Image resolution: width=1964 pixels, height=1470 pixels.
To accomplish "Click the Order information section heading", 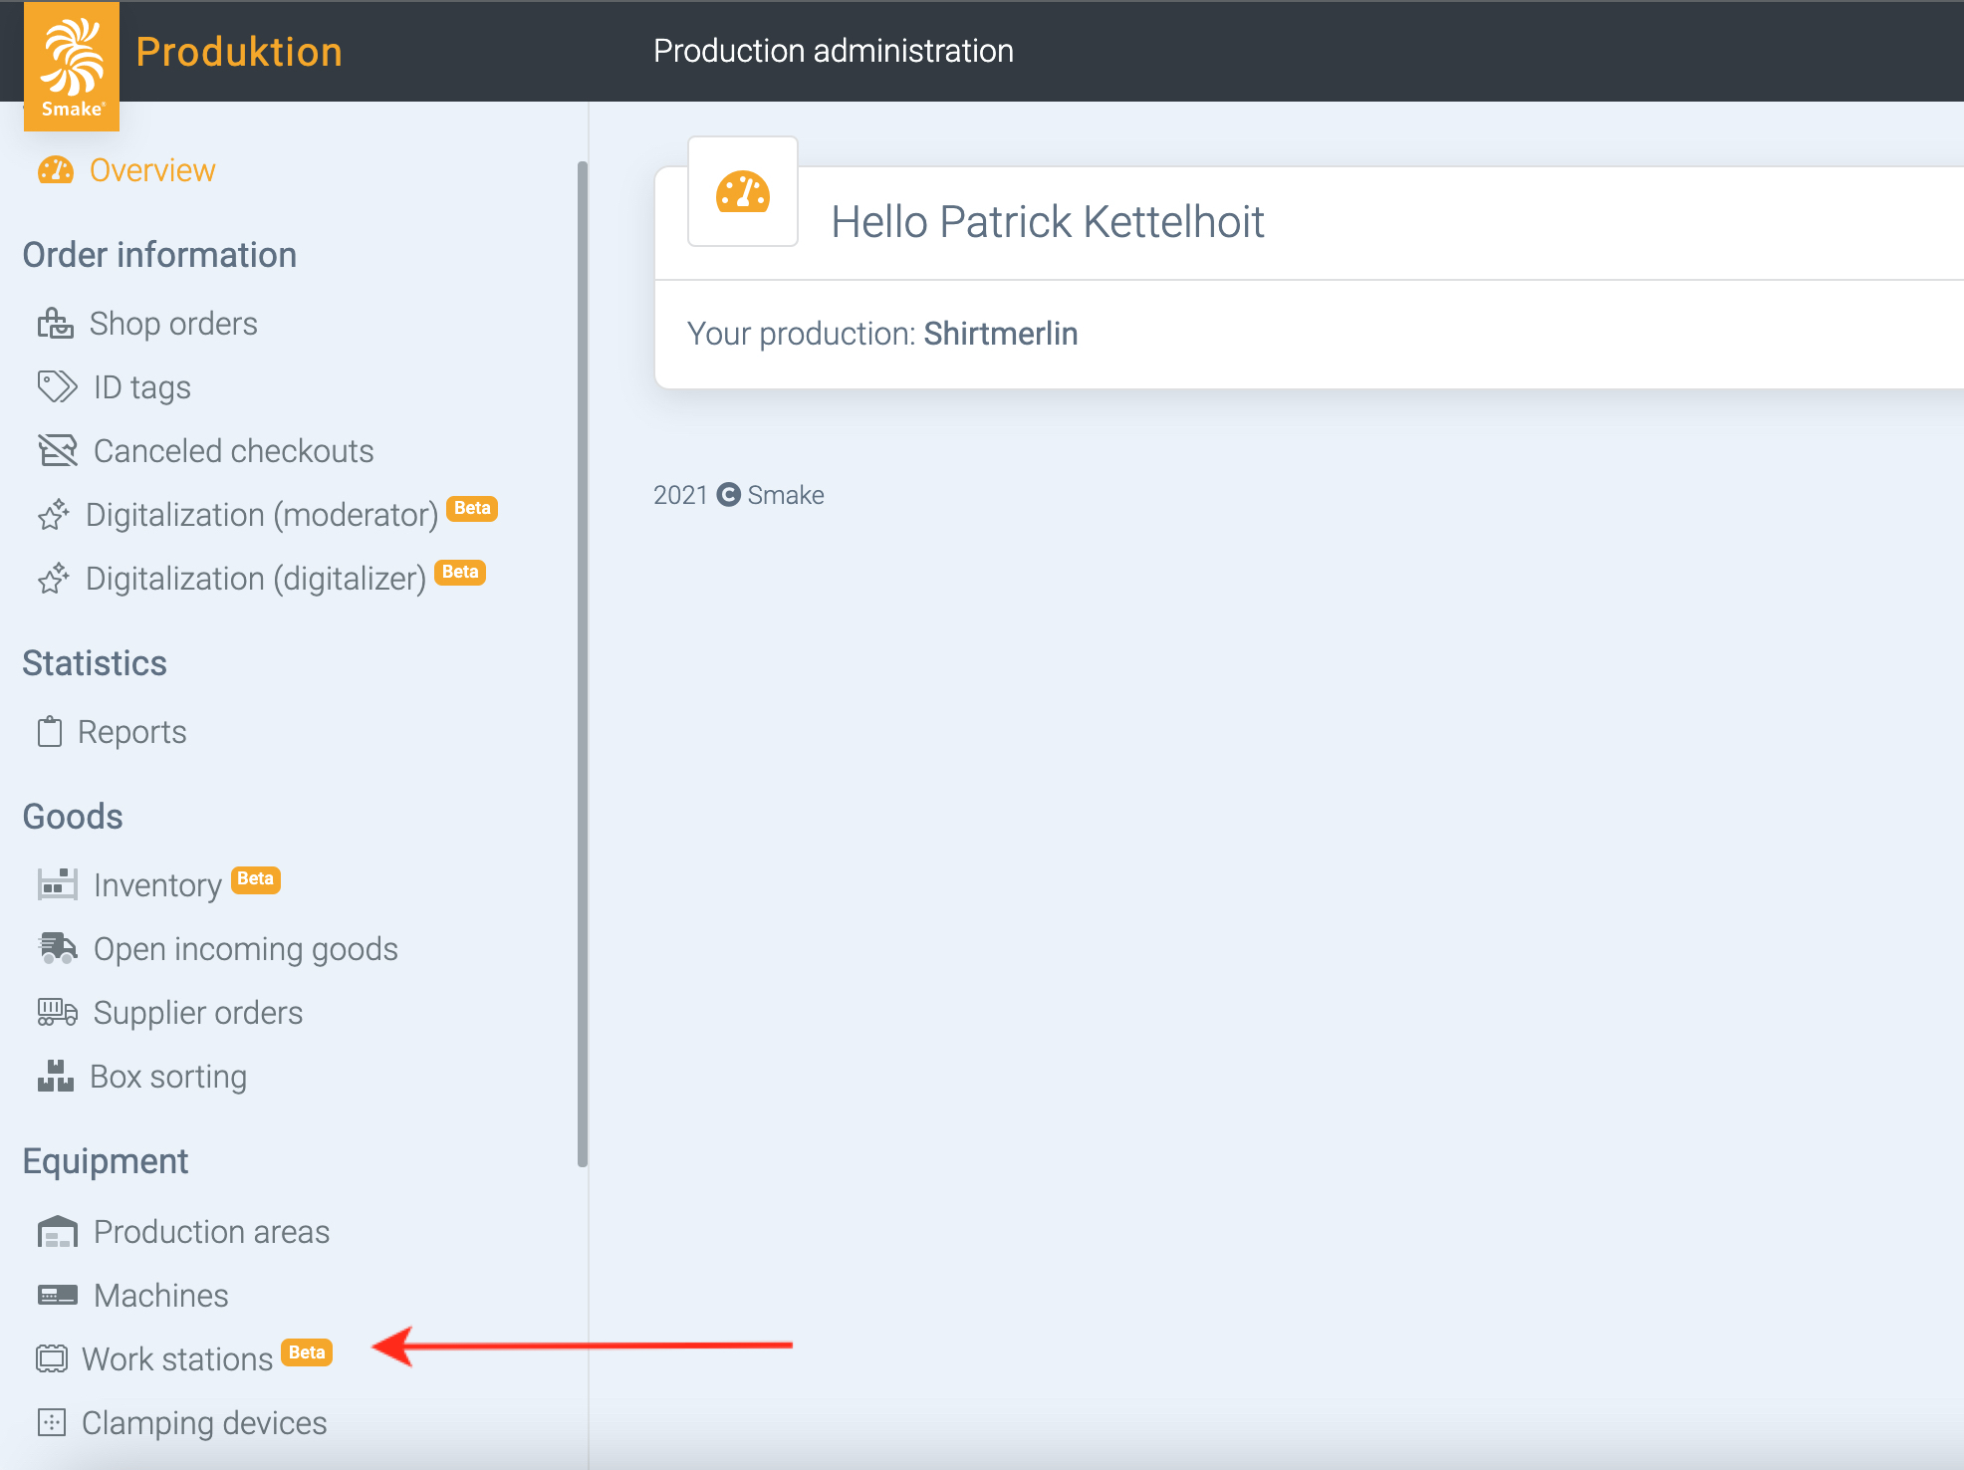I will point(159,255).
